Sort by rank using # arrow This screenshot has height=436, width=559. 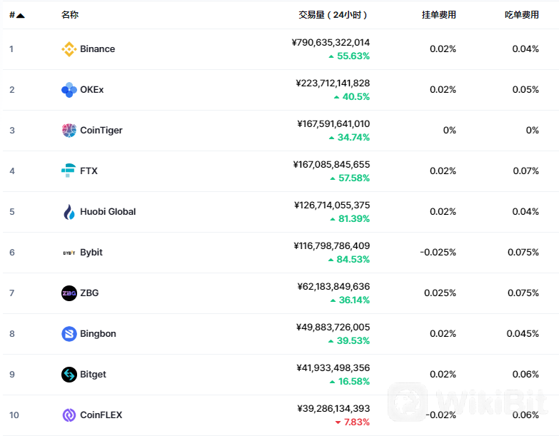[16, 15]
